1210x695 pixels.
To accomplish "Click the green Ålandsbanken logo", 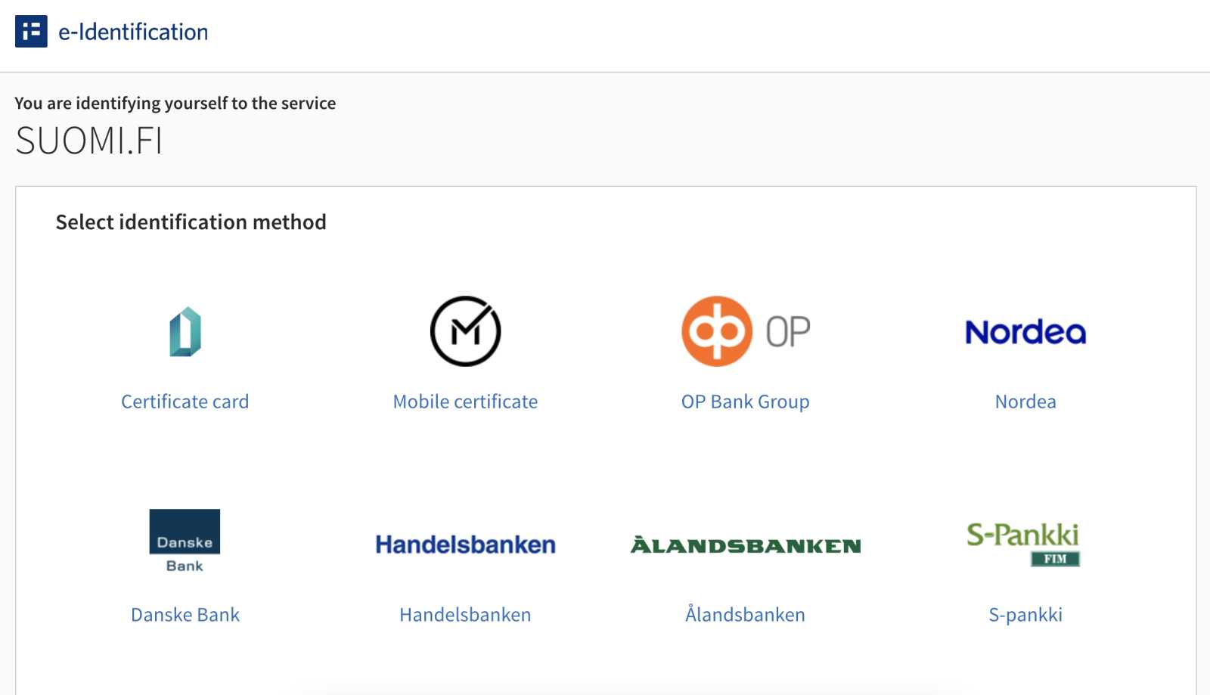I will point(746,545).
